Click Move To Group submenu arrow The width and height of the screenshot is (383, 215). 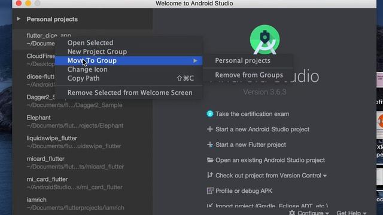(195, 61)
